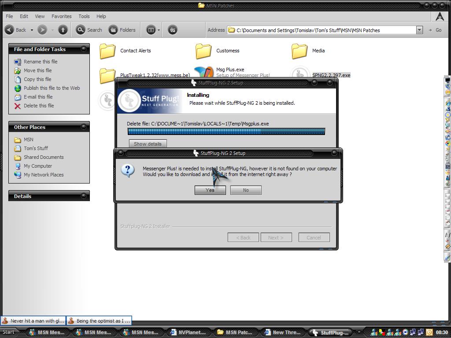
Task: Click the red X Delete this file icon
Action: click(18, 106)
